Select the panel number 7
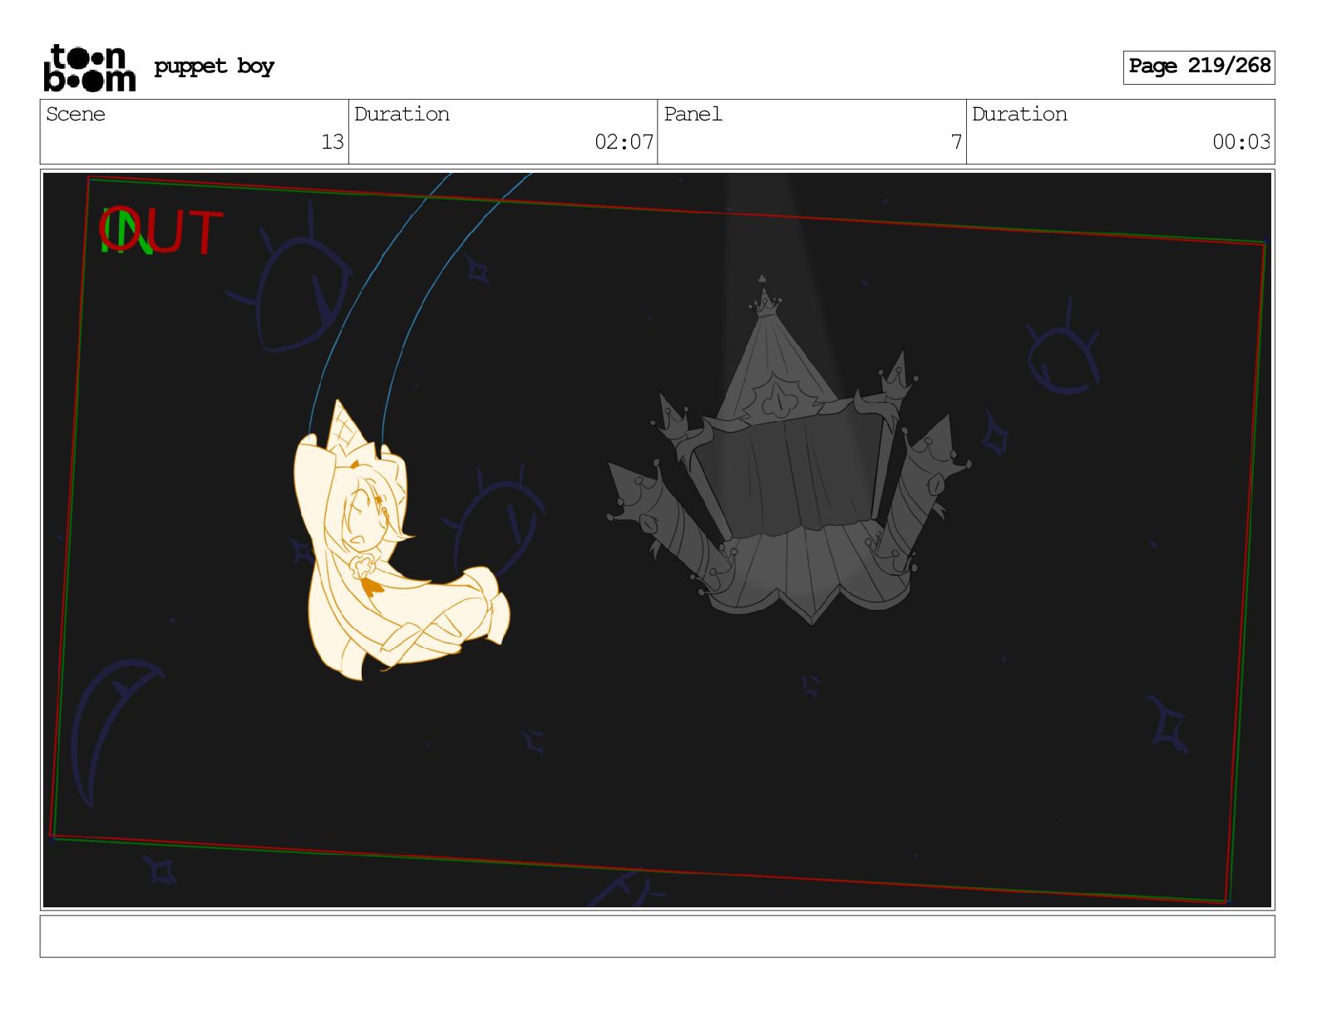This screenshot has width=1317, height=1017. point(956,142)
